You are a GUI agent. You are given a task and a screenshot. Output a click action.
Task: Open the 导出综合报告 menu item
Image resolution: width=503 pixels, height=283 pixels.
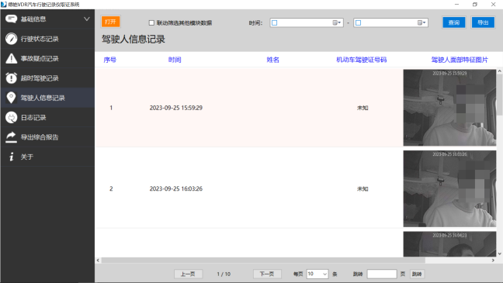[47, 137]
